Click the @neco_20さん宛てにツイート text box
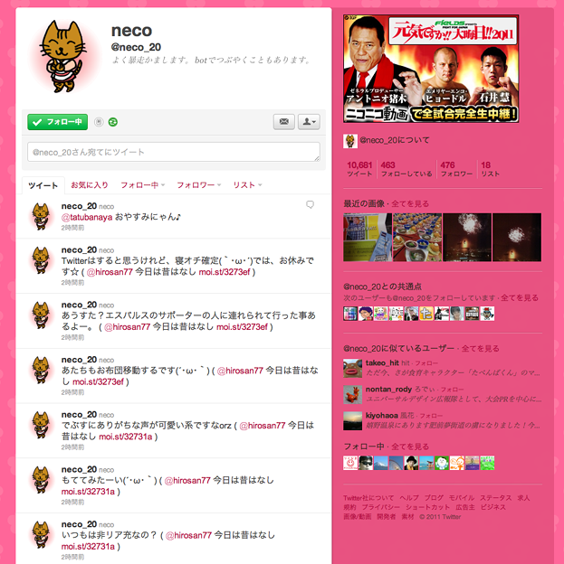 (x=173, y=152)
